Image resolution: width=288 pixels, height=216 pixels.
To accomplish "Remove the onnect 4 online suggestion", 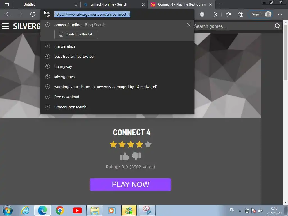I will click(x=189, y=25).
